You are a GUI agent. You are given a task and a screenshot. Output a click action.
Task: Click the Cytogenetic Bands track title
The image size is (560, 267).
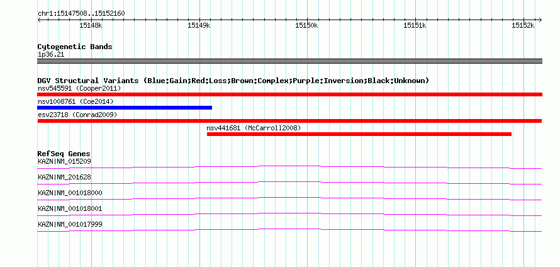click(x=75, y=47)
